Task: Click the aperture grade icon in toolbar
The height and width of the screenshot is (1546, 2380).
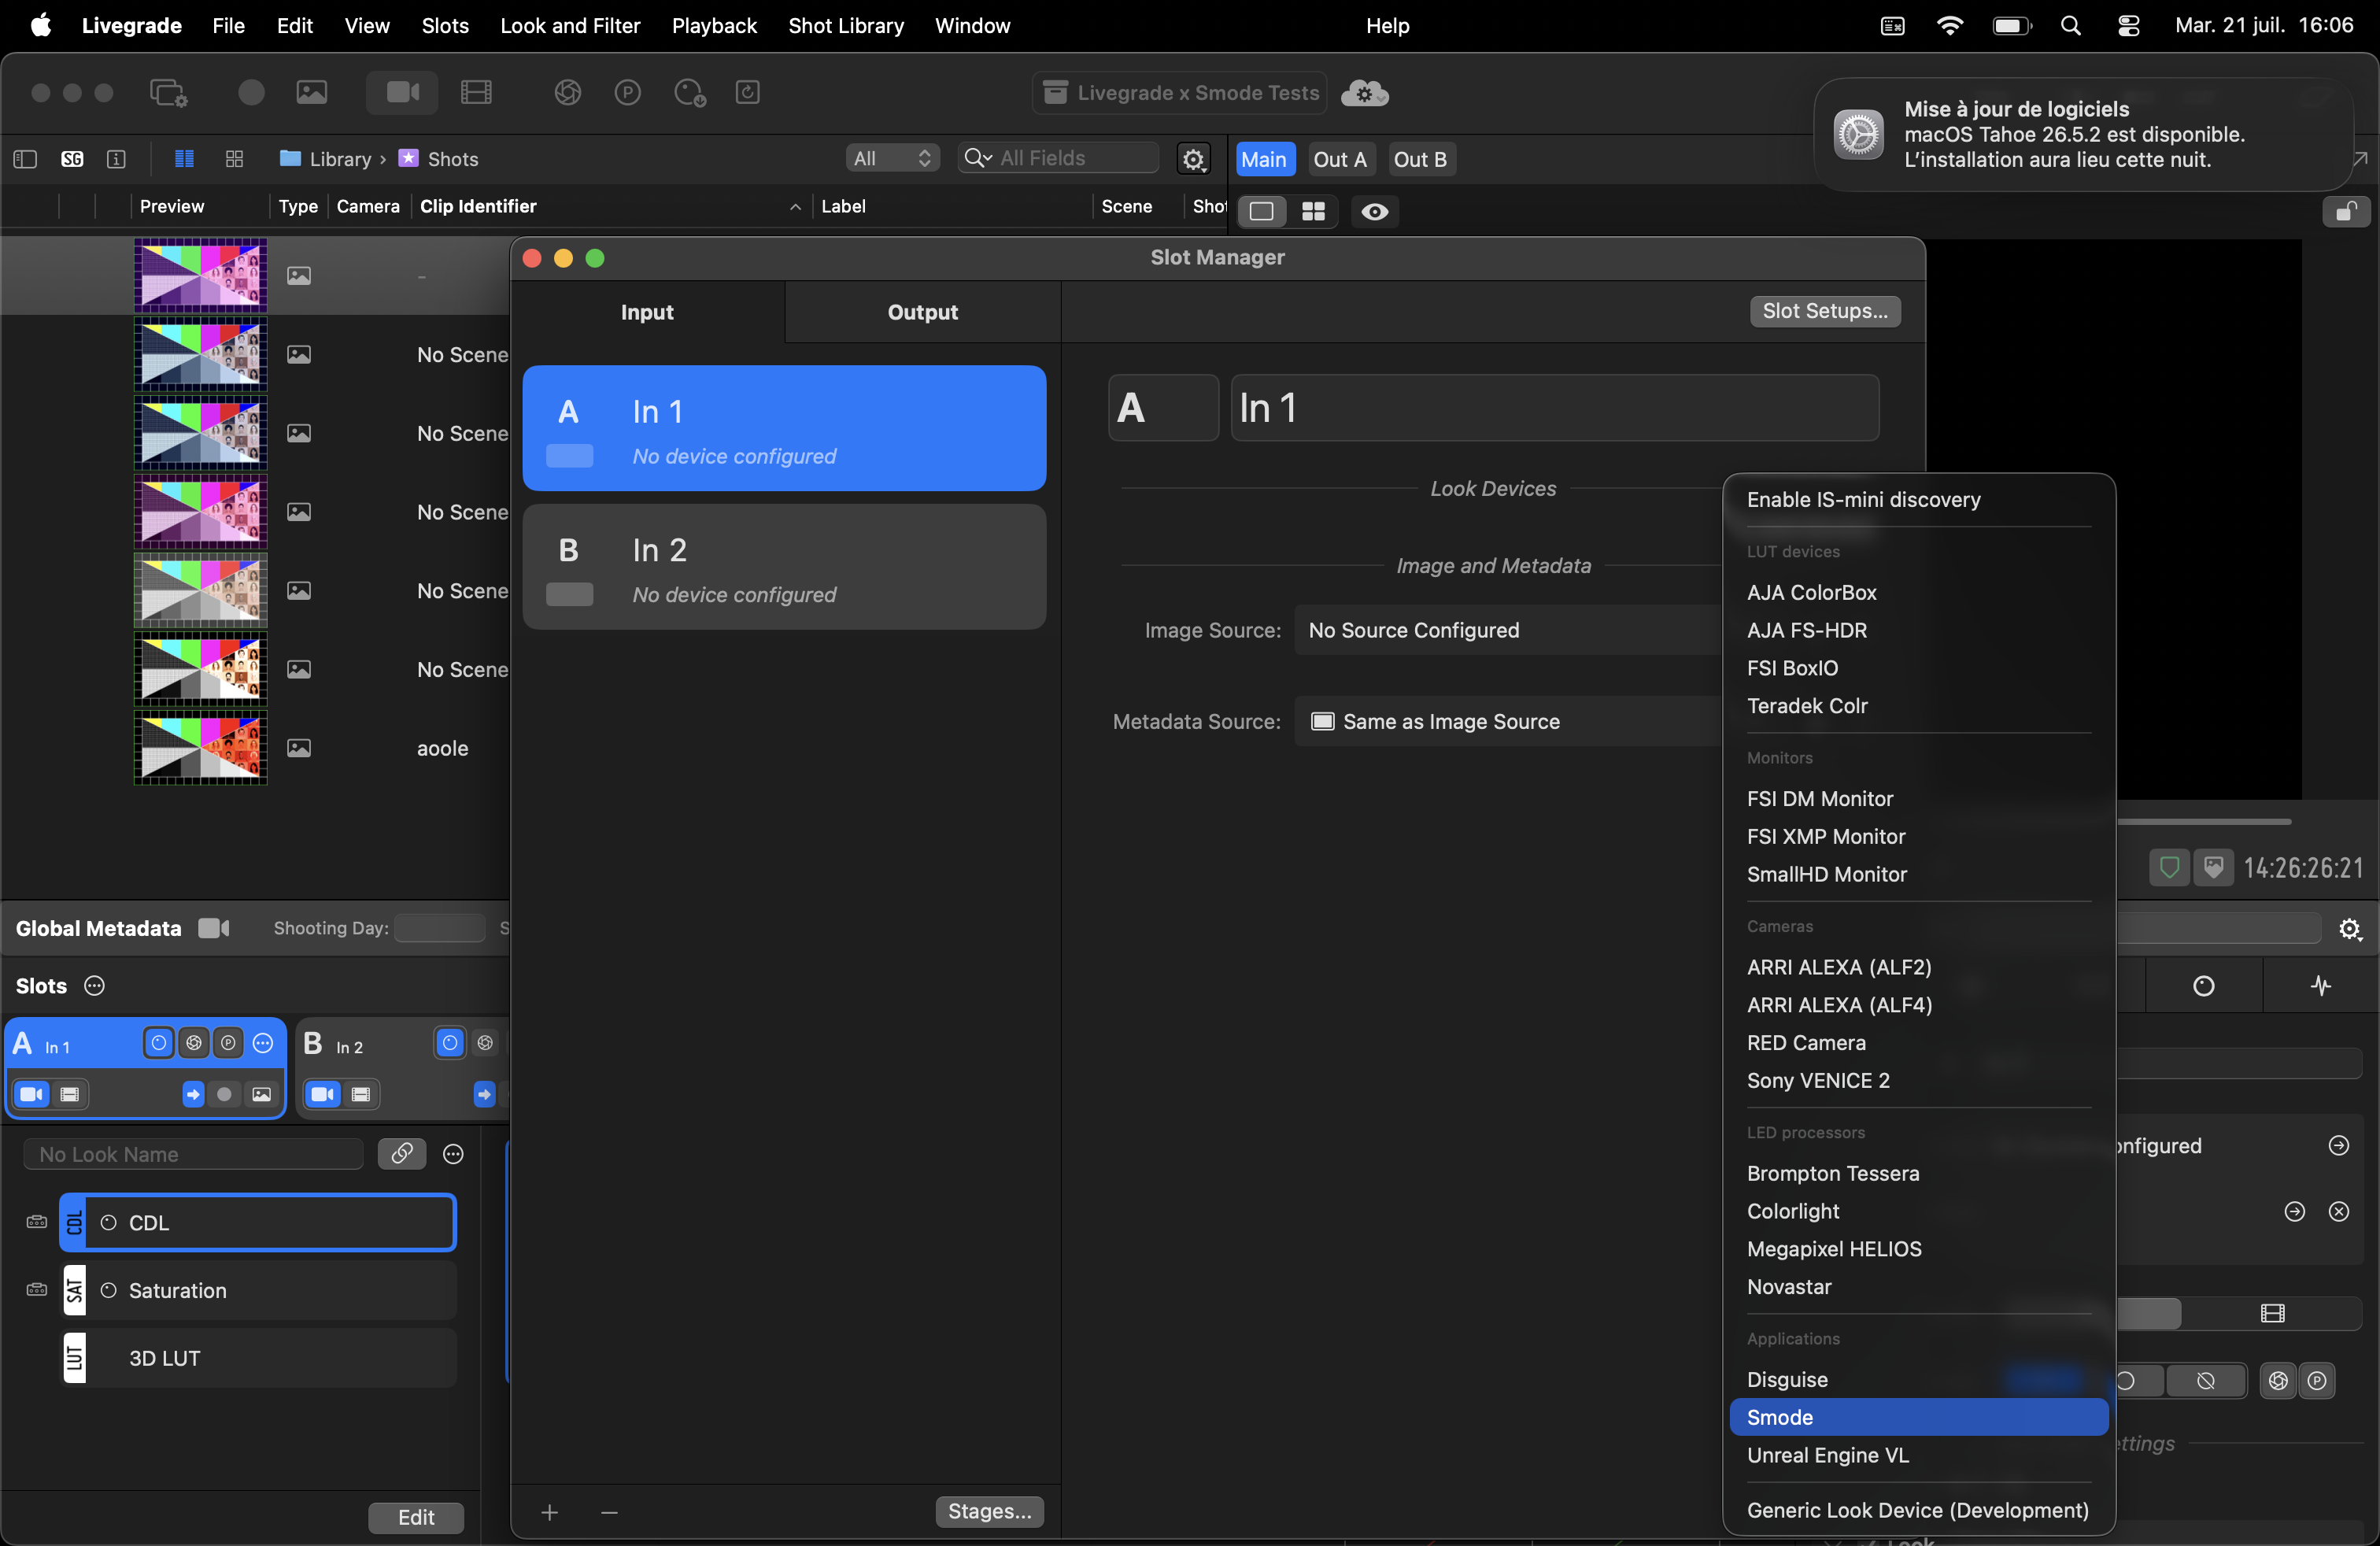Action: 568,93
